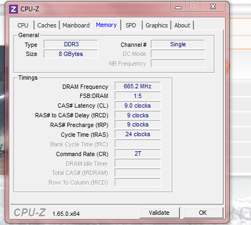251x225 pixels.
Task: Click the empty Bank Cycle Time field
Action: (138, 144)
